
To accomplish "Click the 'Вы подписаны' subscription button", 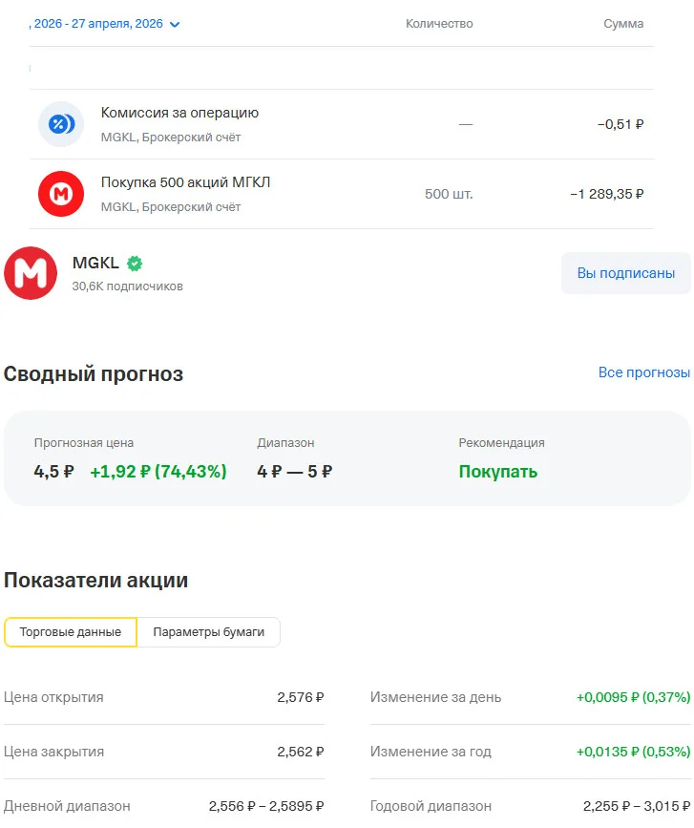I will pyautogui.click(x=626, y=273).
